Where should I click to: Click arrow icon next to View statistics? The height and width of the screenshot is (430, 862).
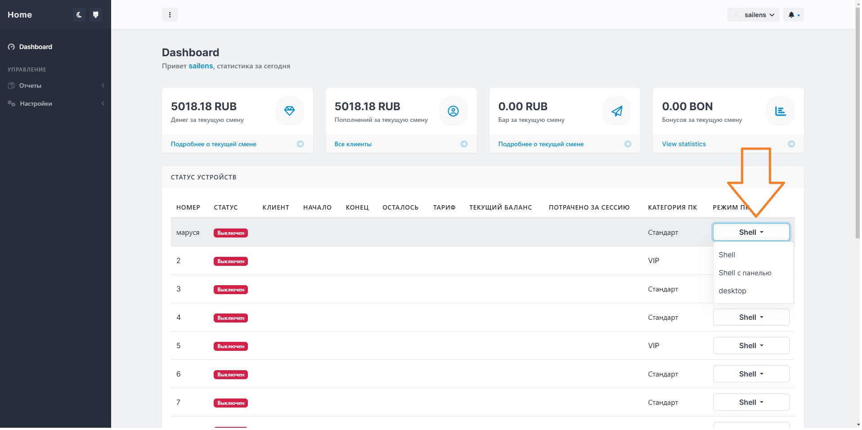pos(791,144)
